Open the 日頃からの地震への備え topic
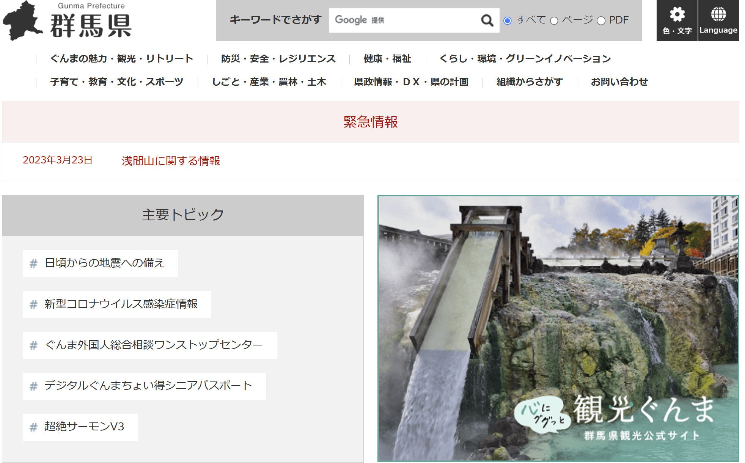The height and width of the screenshot is (463, 745). [x=104, y=263]
